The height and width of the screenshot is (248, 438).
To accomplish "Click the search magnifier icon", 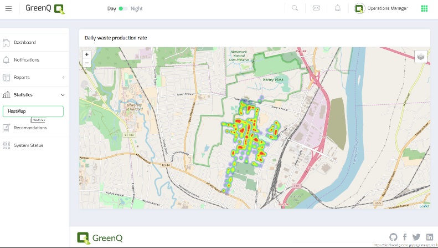I will point(295,8).
